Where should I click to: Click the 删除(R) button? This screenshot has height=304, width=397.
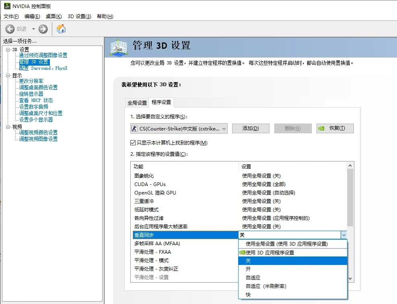293,128
